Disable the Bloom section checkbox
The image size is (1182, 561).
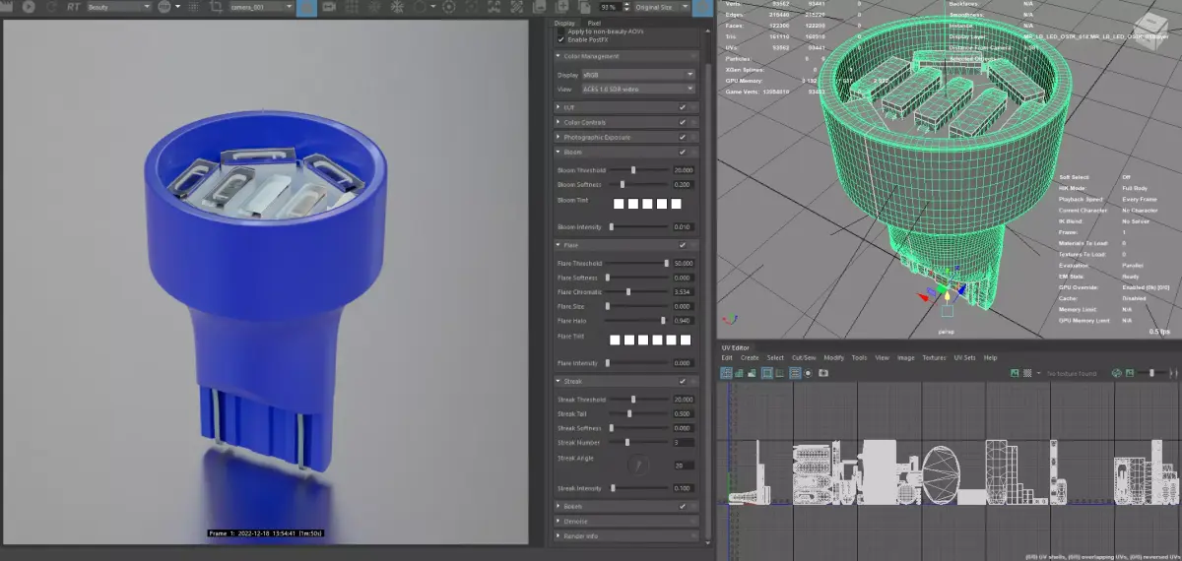pyautogui.click(x=682, y=153)
